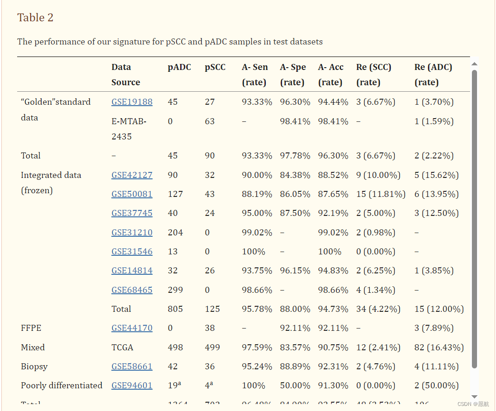The width and height of the screenshot is (496, 411).
Task: Select the 'Mixed' row label
Action: [x=32, y=348]
